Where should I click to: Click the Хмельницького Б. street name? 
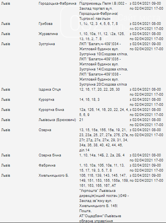(54, 176)
